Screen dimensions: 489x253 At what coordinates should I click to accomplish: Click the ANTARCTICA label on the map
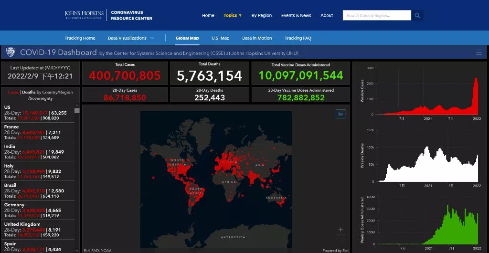233,237
